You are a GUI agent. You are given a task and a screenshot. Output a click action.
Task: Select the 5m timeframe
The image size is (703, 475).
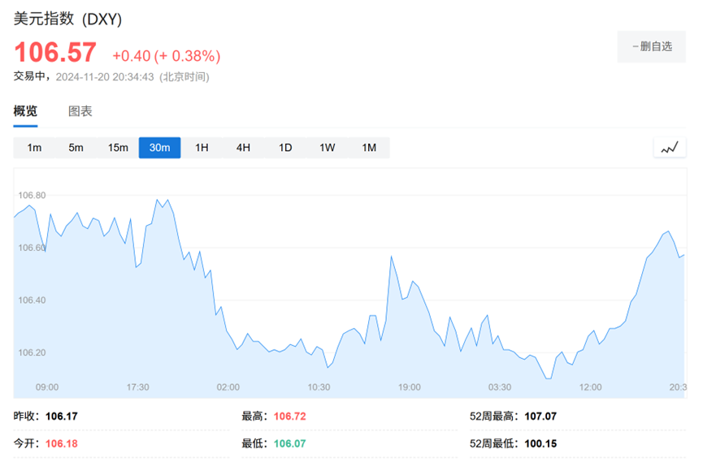tap(76, 148)
